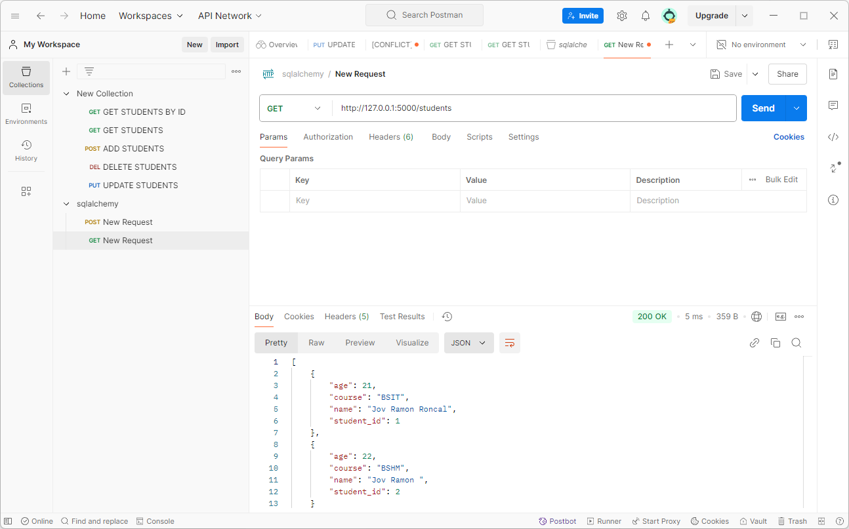Image resolution: width=849 pixels, height=529 pixels.
Task: Copy the response body with copy icon
Action: pyautogui.click(x=776, y=343)
